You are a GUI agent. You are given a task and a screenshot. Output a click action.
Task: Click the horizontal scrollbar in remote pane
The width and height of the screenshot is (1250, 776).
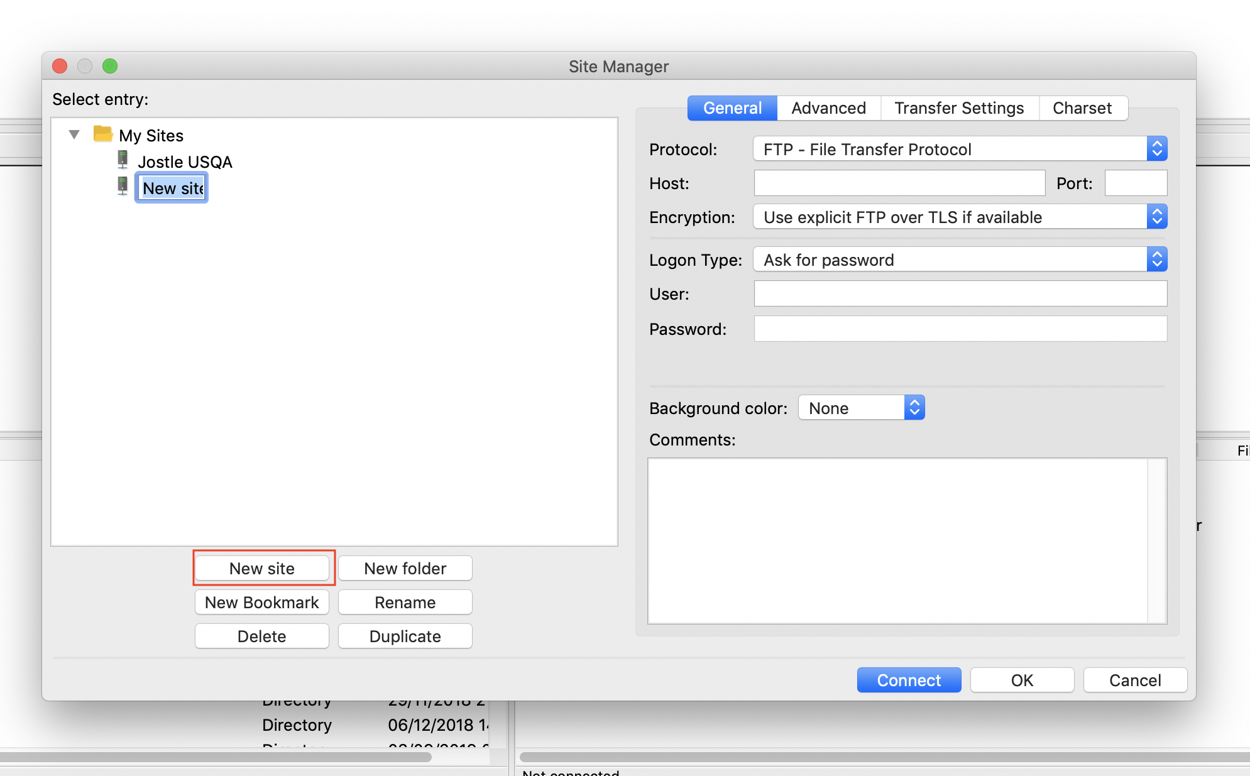[x=885, y=757]
